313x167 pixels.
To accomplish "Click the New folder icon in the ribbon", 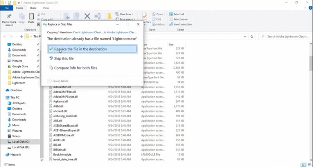I will pyautogui.click(x=110, y=16).
